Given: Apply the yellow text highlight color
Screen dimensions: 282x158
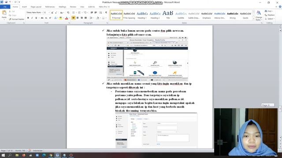Looking at the screenshot, I should (x=61, y=18).
